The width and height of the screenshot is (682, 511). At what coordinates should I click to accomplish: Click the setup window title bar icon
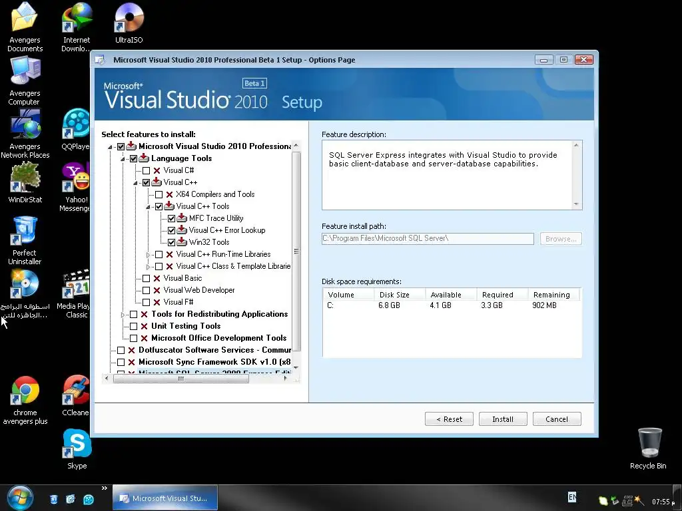coord(100,60)
